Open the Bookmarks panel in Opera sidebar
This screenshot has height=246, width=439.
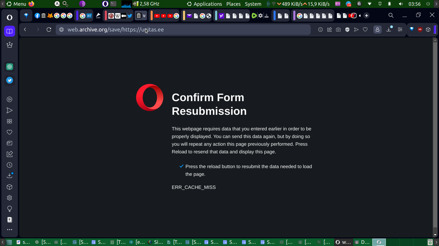[10, 31]
